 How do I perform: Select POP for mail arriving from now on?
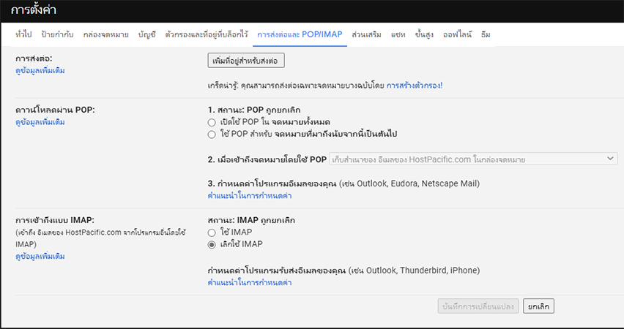(x=212, y=135)
